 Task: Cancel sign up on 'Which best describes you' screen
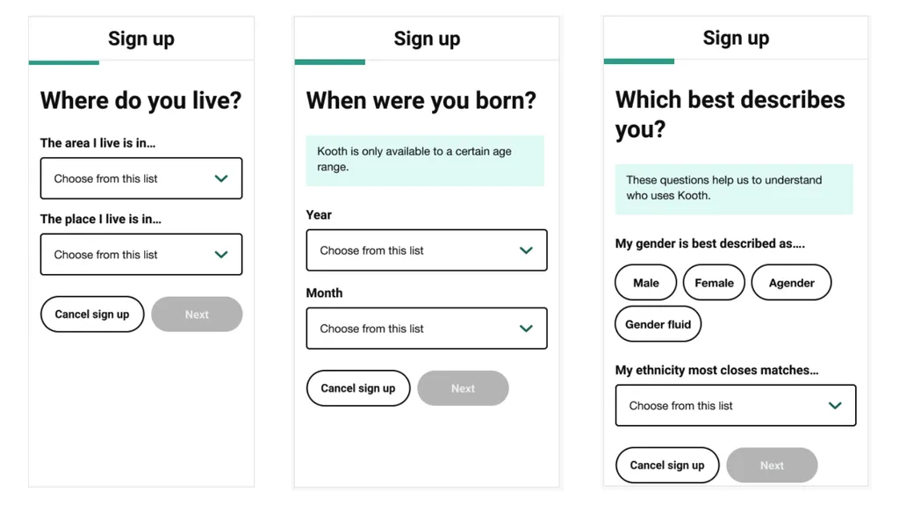point(667,466)
